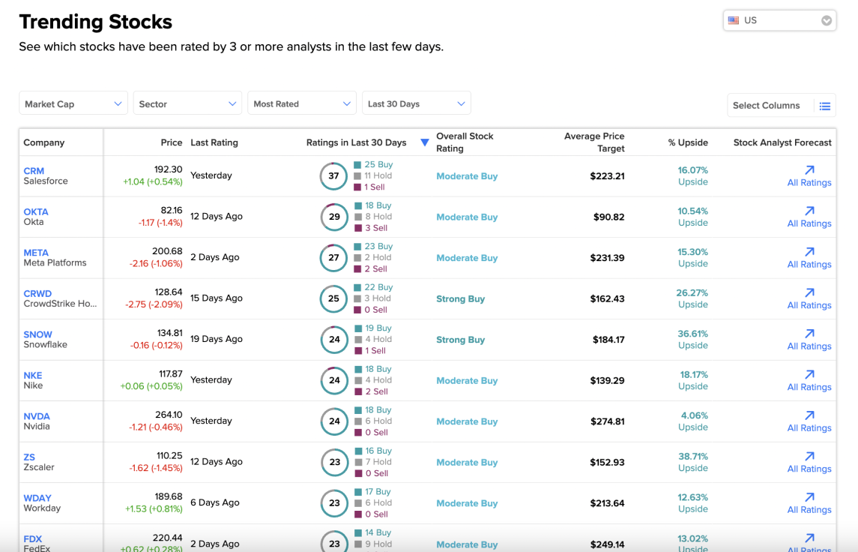Click the gray 8 Hold swatch for OKTA
The width and height of the screenshot is (858, 552).
[x=358, y=217]
